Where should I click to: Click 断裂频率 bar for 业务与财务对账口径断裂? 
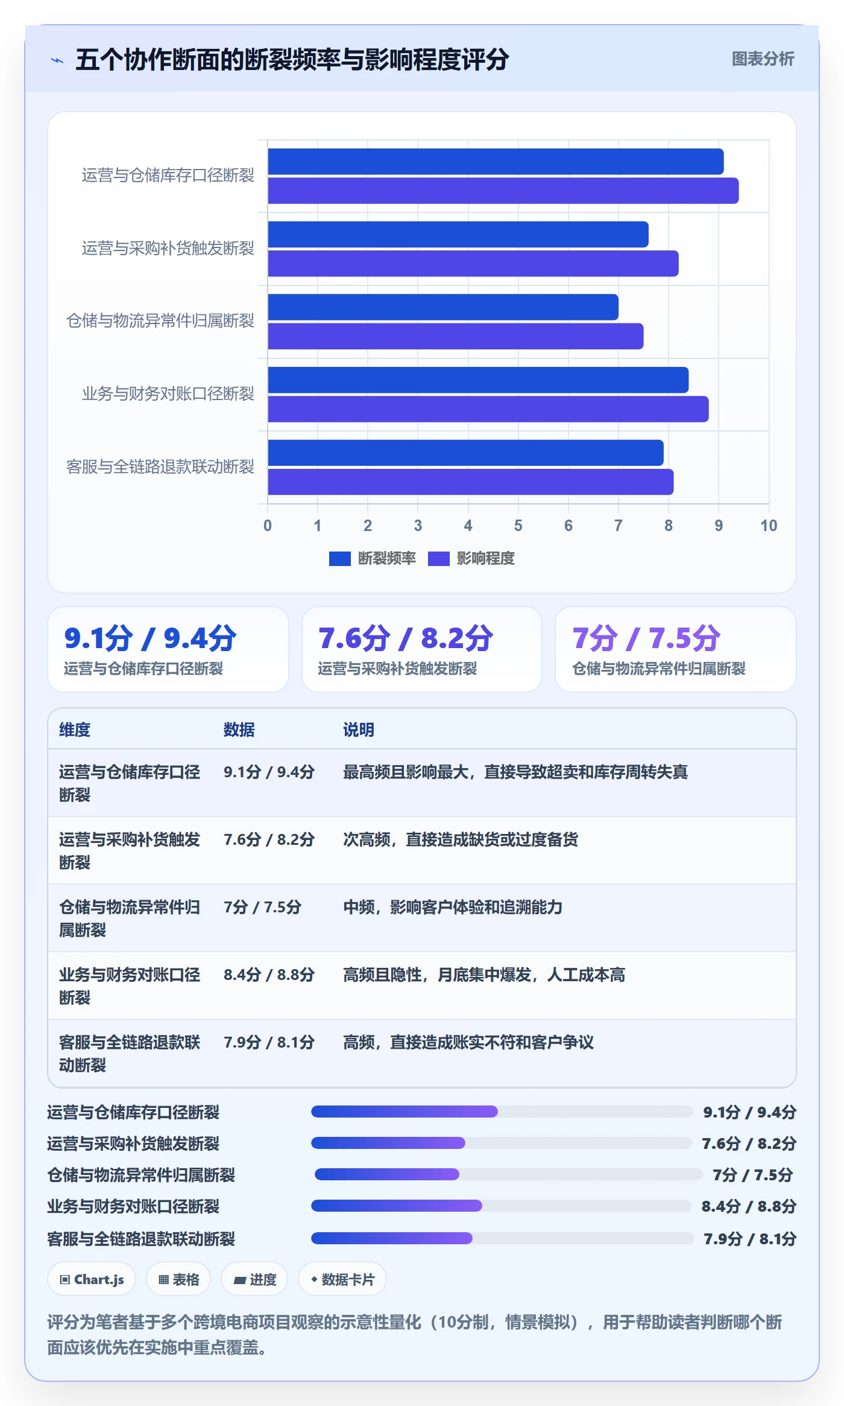click(478, 380)
